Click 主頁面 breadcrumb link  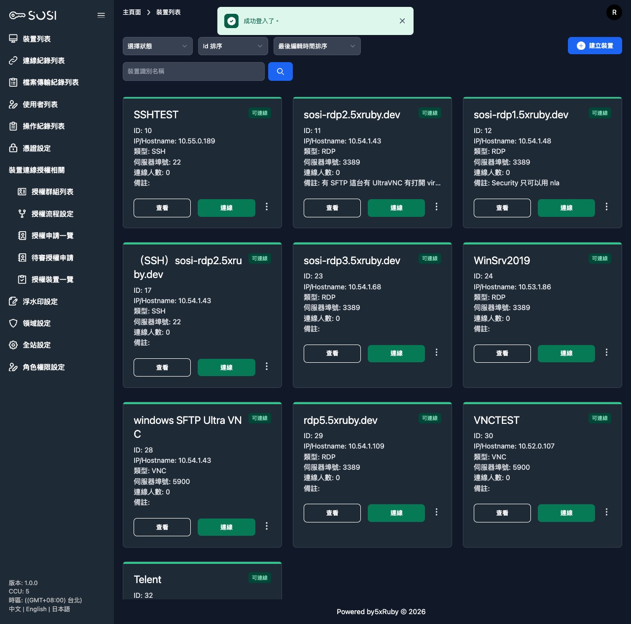(132, 12)
